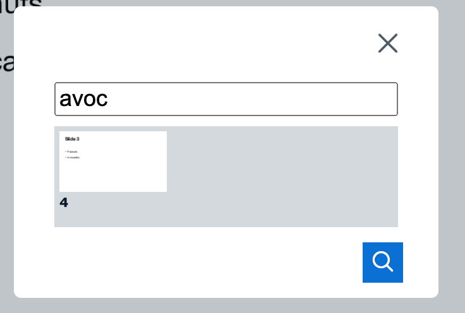Place the cursor after the text "avoc"
465x313 pixels.
pyautogui.click(x=109, y=99)
